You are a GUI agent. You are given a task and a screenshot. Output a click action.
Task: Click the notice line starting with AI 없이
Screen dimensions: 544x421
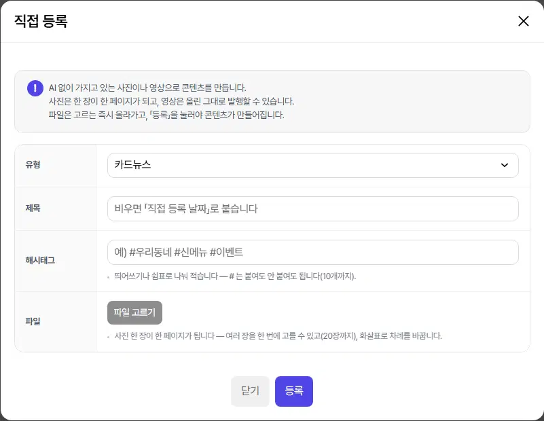click(x=147, y=88)
